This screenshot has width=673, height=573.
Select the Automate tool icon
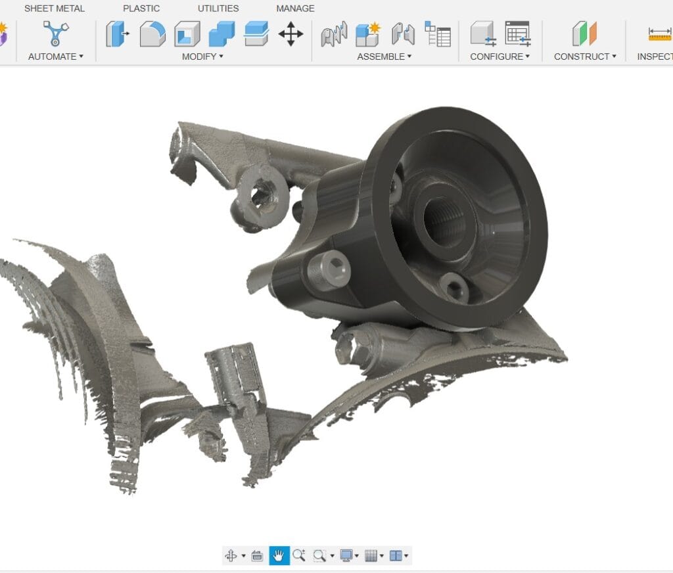pos(56,34)
